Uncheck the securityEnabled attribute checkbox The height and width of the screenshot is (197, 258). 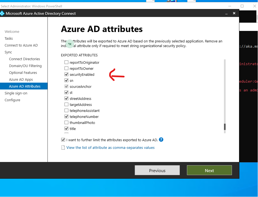(x=66, y=74)
